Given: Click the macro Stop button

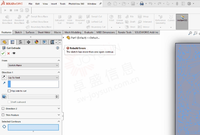Looking at the screenshot, I should 11,10.
